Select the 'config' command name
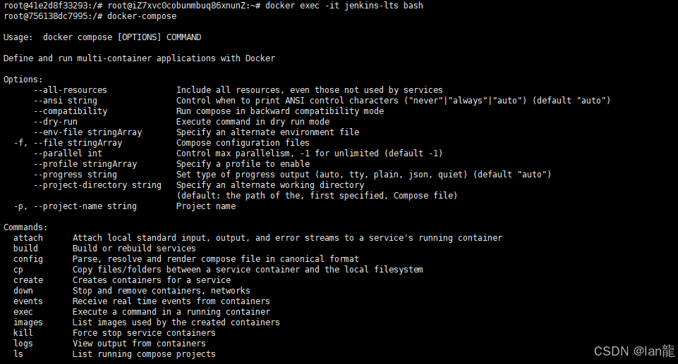The image size is (678, 364). (x=28, y=259)
